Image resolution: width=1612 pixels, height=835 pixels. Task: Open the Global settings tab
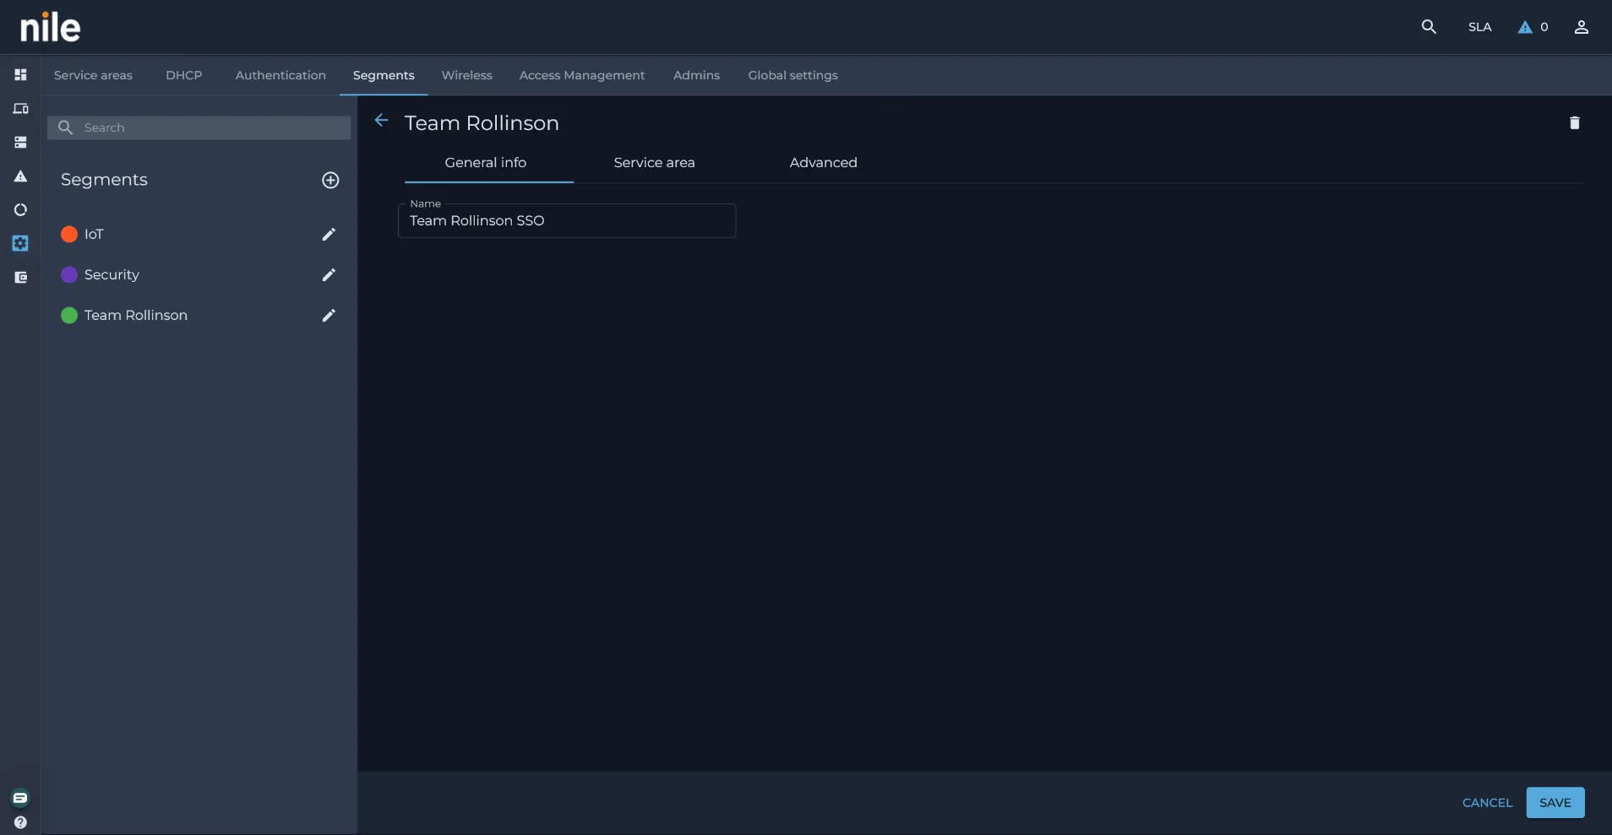tap(793, 75)
